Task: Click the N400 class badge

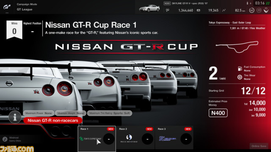Action: (218, 113)
